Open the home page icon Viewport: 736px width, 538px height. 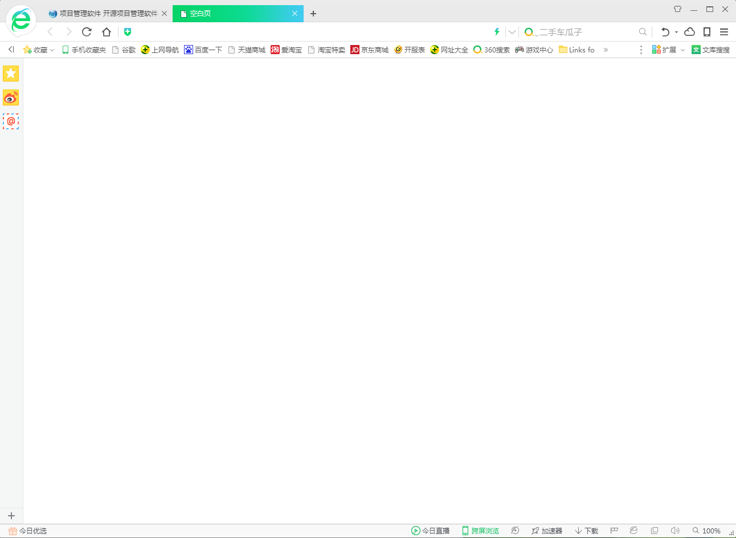(107, 32)
